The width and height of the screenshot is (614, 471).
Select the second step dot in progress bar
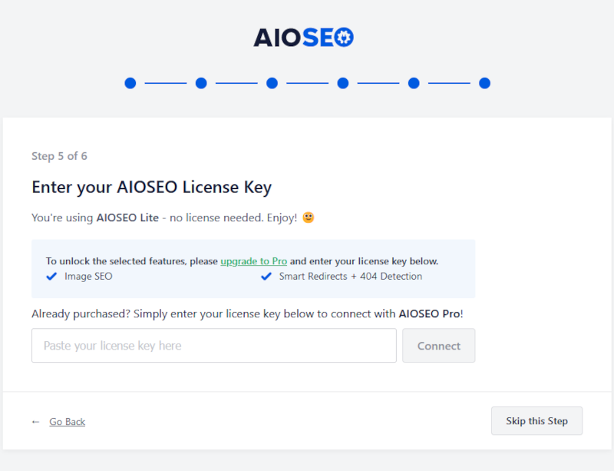201,83
